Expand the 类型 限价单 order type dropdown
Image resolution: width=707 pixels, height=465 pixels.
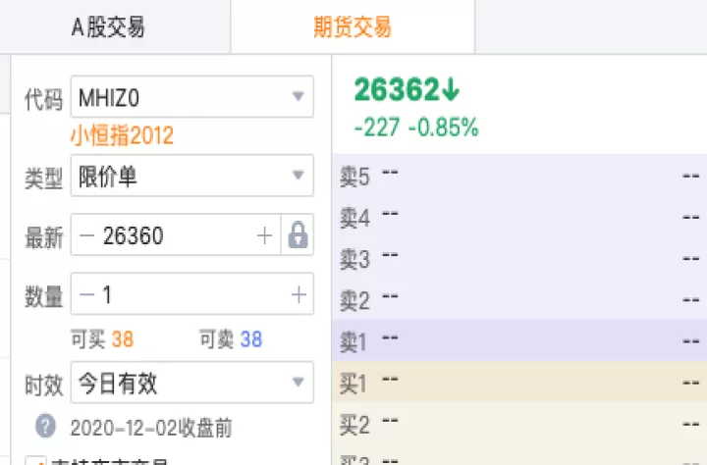pyautogui.click(x=192, y=176)
